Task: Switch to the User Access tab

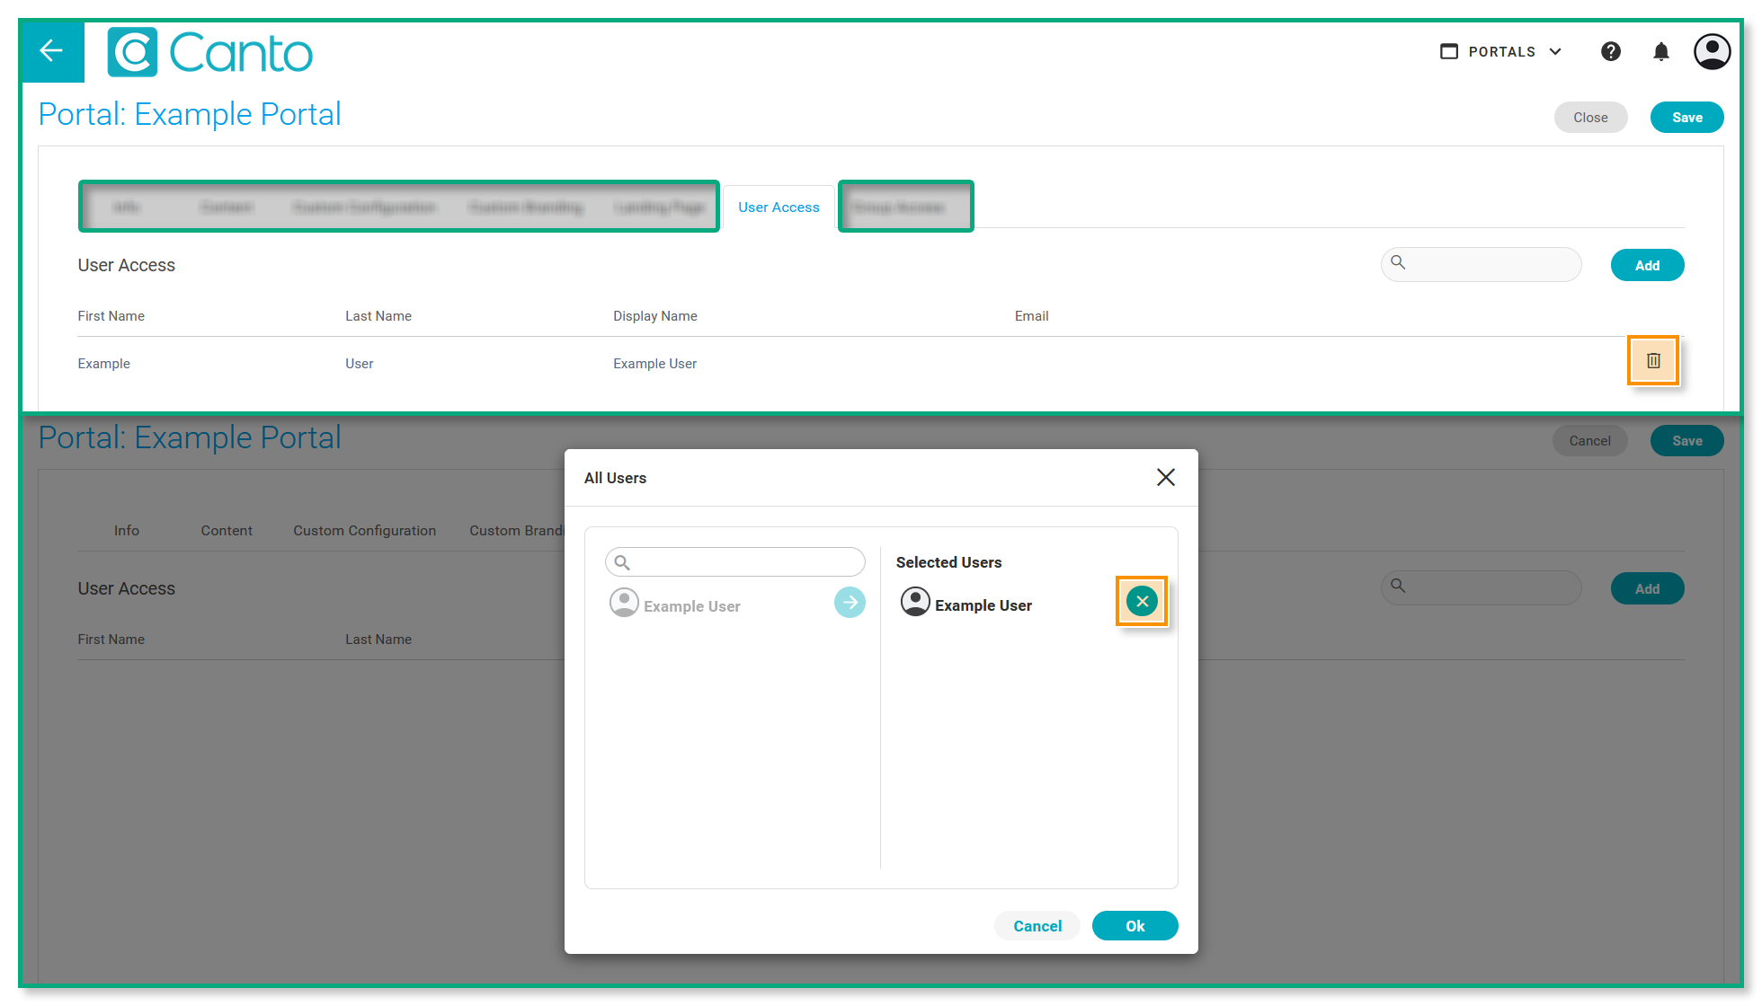Action: point(779,207)
